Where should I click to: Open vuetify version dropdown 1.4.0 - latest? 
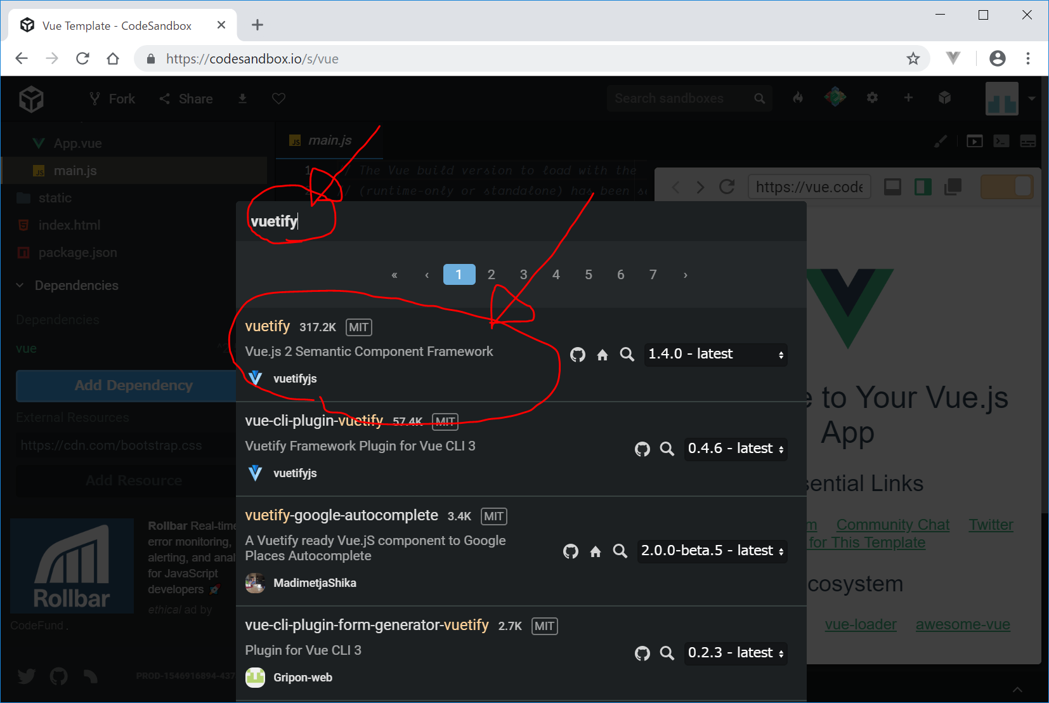pos(716,354)
